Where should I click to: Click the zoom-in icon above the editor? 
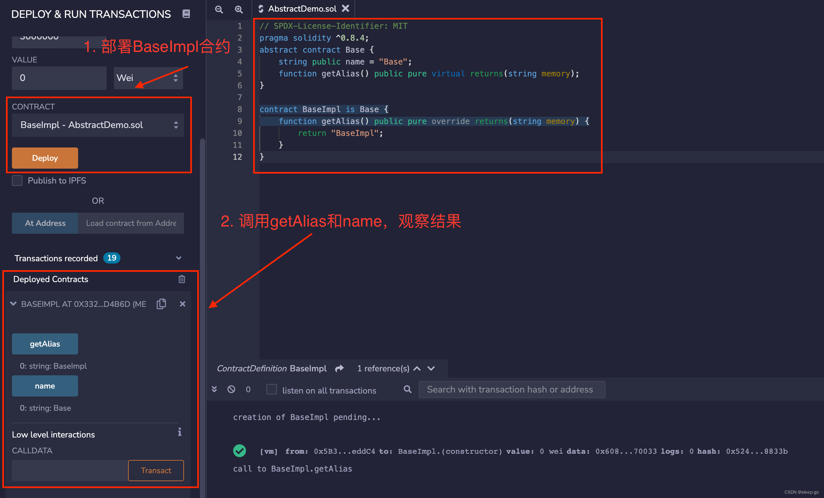point(239,9)
